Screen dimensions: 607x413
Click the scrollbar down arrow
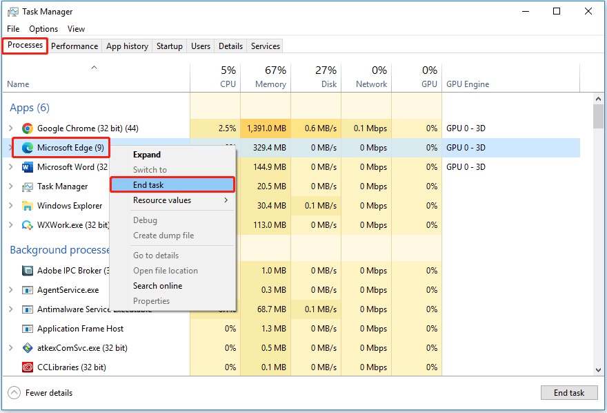click(598, 370)
